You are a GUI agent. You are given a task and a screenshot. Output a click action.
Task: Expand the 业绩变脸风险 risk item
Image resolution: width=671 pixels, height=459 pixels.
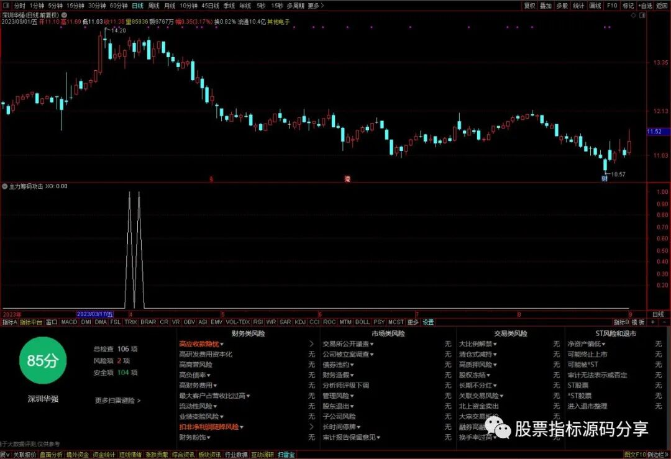tap(201, 417)
